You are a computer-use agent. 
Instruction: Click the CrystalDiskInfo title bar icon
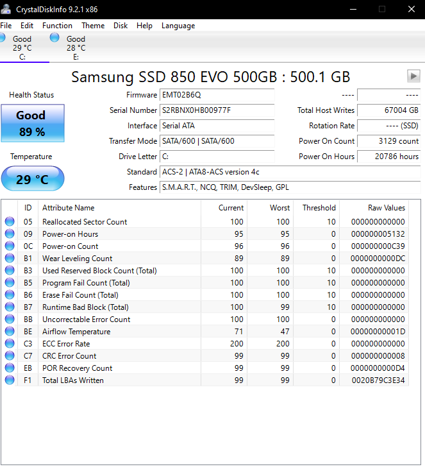6,9
